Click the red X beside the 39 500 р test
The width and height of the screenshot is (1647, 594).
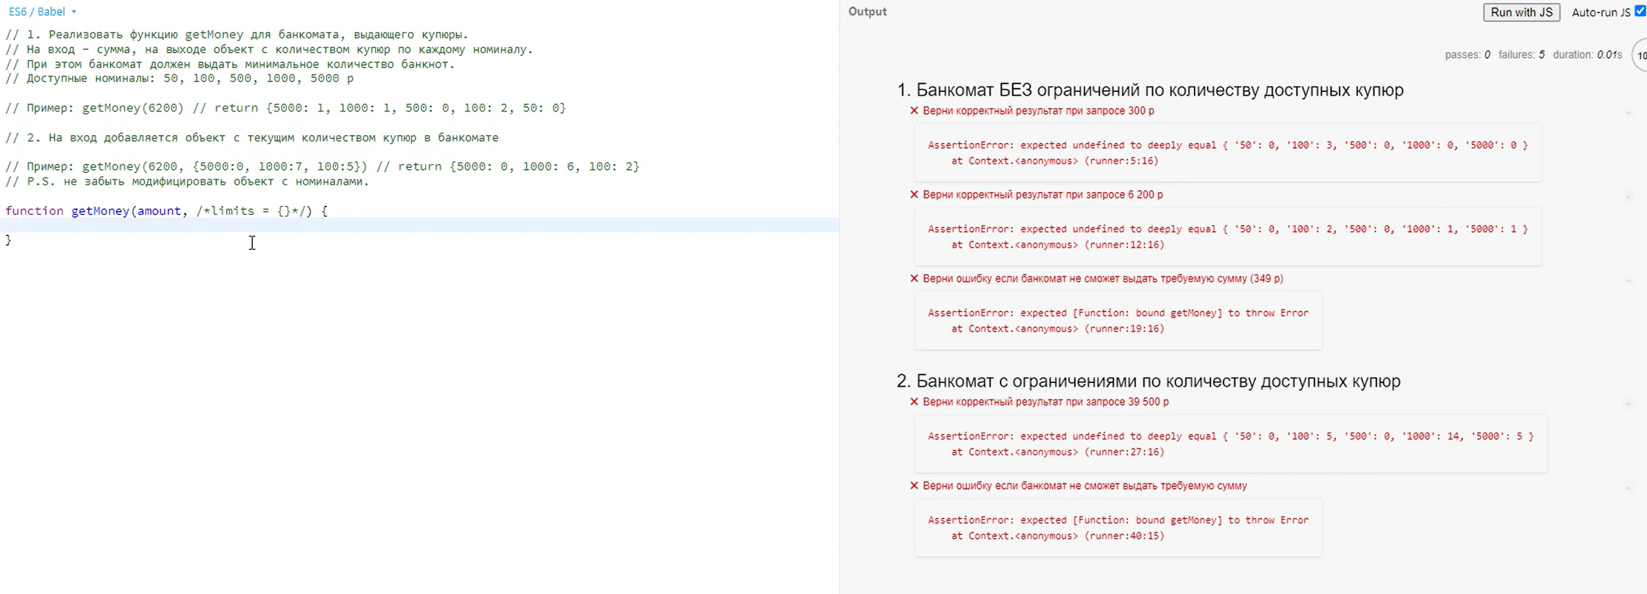coord(914,402)
